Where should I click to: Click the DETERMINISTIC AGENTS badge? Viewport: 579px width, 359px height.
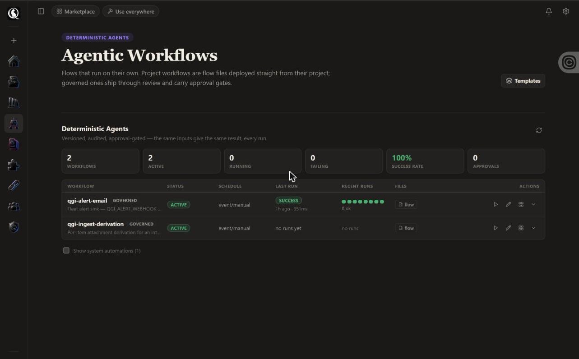click(97, 37)
